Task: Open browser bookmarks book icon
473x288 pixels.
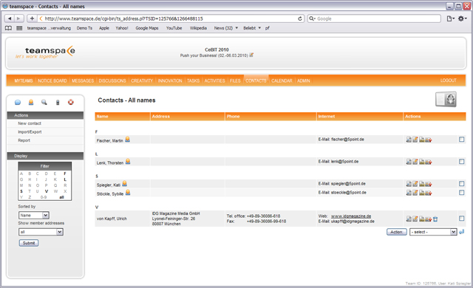Action: [x=8, y=28]
